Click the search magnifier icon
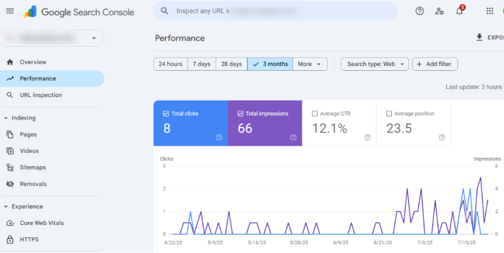Image resolution: width=504 pixels, height=253 pixels. pos(164,11)
